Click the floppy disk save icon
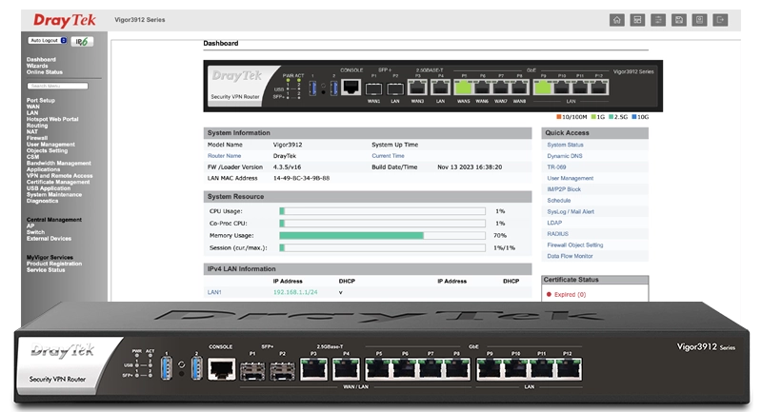Screen dimensions: 762x412 point(679,20)
